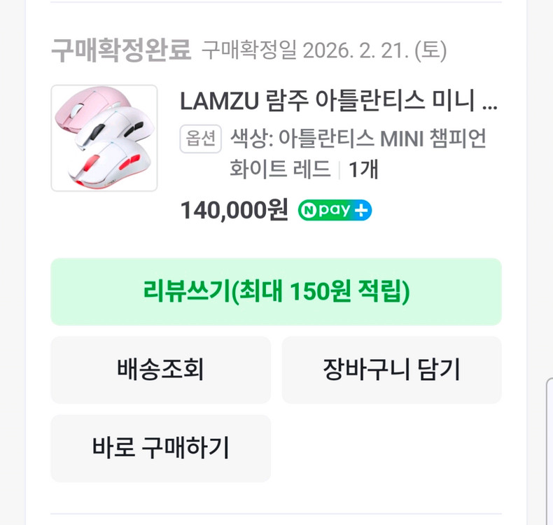Click the 구매확정일 2026. 2. 21. date text
The image size is (553, 525).
point(324,50)
